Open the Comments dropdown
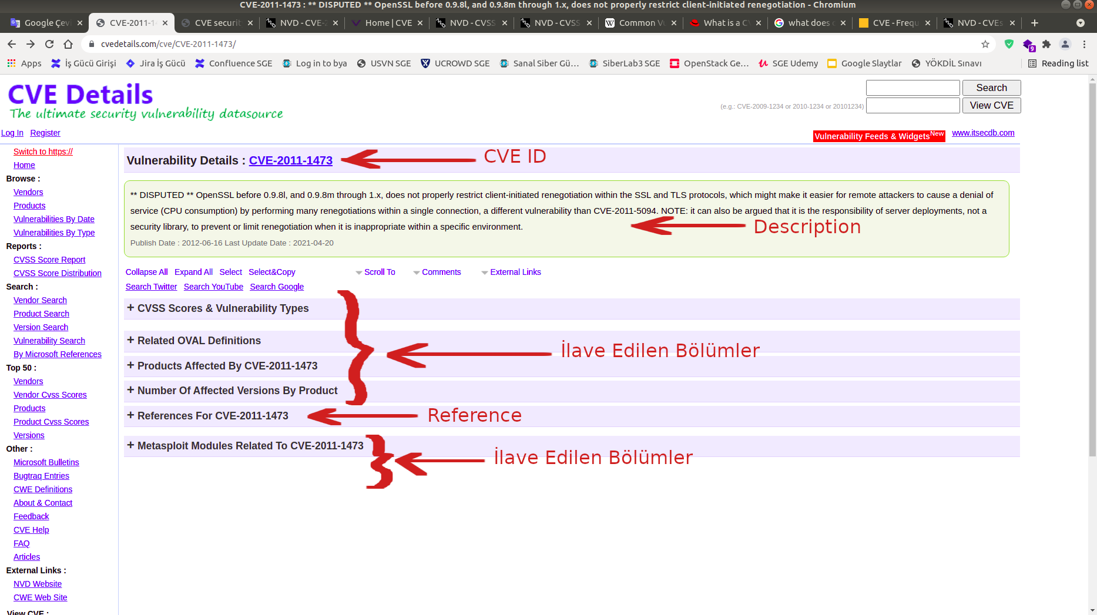The height and width of the screenshot is (615, 1097). [x=437, y=272]
